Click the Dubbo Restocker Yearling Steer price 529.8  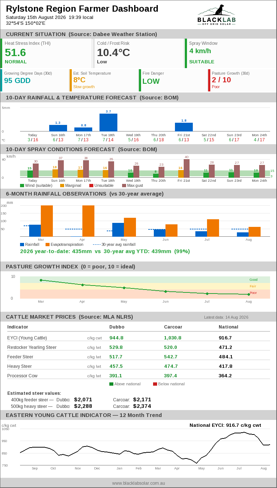click(116, 347)
